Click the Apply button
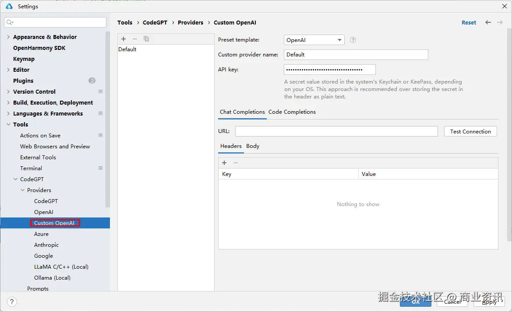 (x=489, y=301)
